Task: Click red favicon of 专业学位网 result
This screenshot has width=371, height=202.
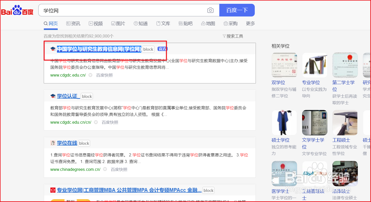Action: click(53, 190)
